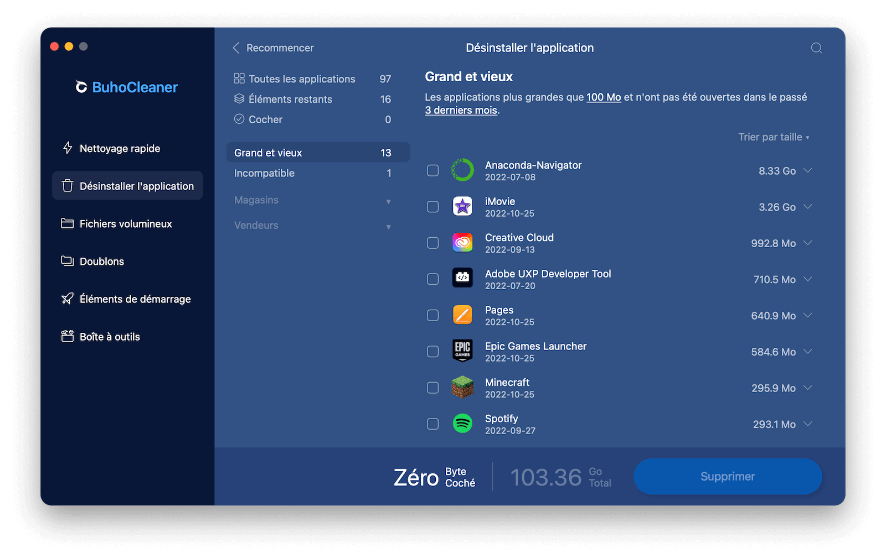Viewport: 886px width, 559px height.
Task: Click the Nettoyage rapide lightning icon
Action: tap(68, 148)
